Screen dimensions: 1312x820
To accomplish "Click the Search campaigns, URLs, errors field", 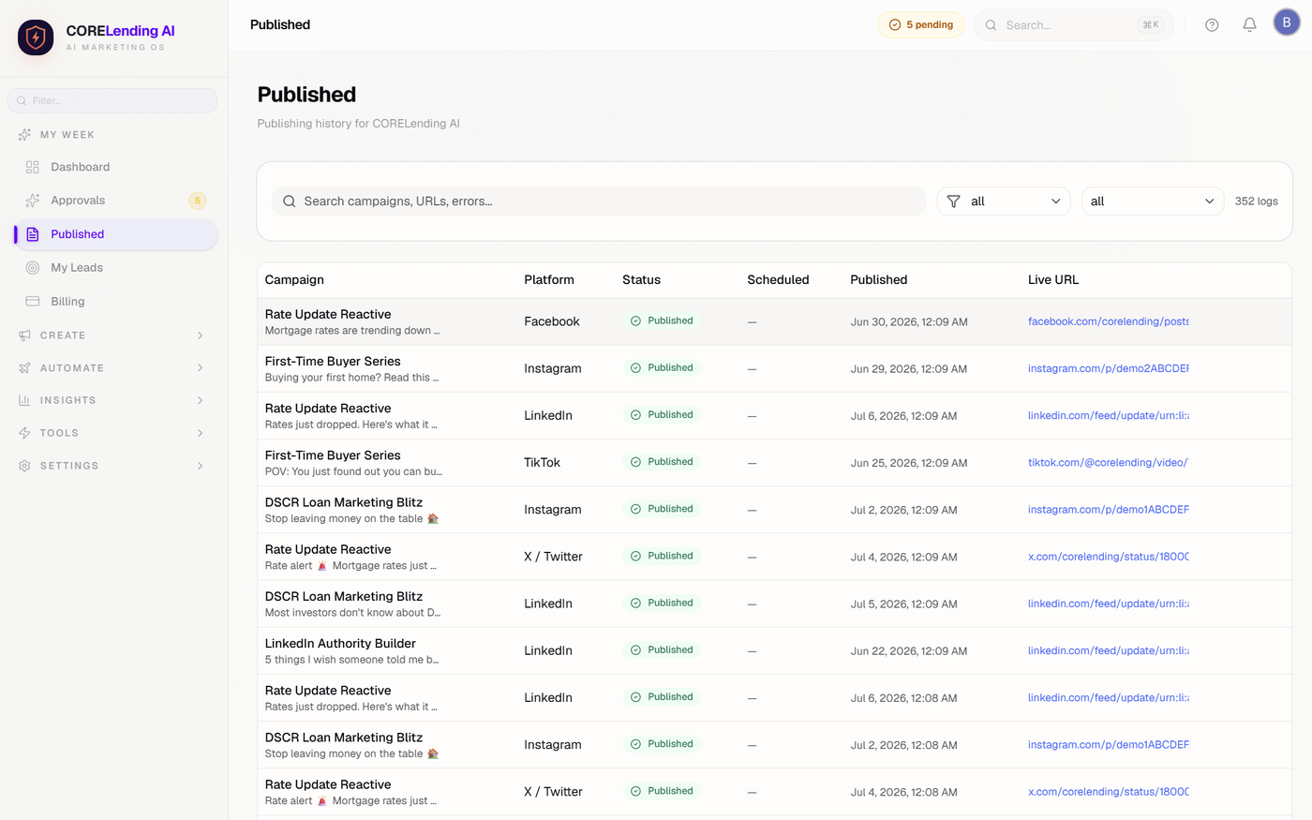I will (599, 201).
